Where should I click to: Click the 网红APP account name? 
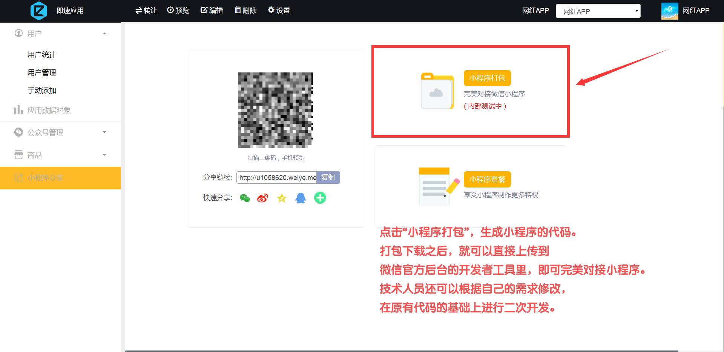[x=696, y=11]
